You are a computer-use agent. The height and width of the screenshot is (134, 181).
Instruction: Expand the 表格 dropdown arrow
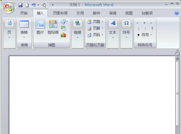[24, 38]
